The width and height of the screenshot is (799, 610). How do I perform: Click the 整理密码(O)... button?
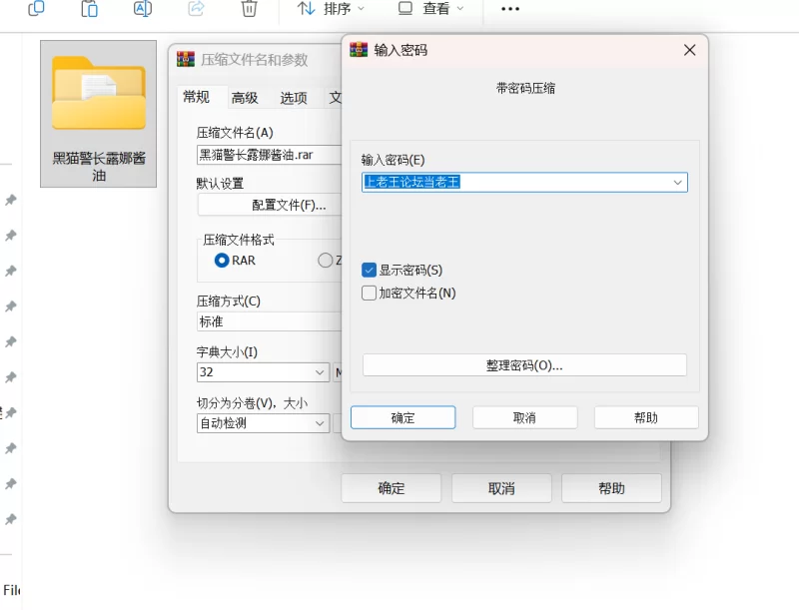pyautogui.click(x=524, y=365)
